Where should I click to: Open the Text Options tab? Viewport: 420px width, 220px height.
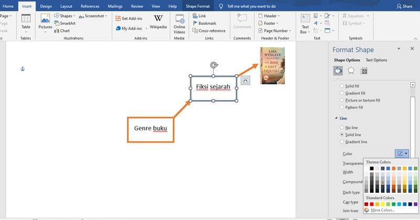(376, 60)
